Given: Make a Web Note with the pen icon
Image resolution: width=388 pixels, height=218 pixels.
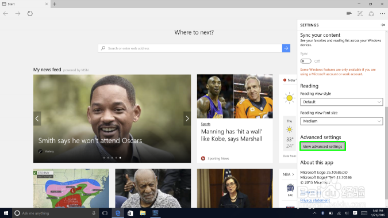Looking at the screenshot, I should [x=360, y=14].
